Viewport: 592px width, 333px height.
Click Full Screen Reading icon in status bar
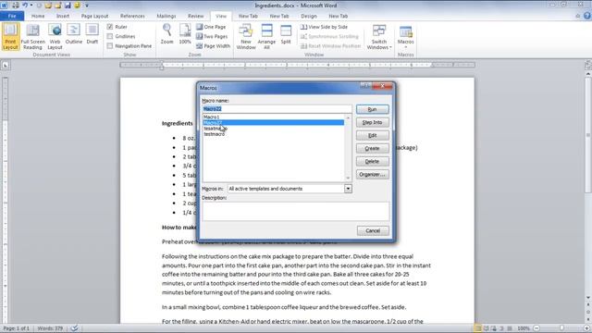tap(486, 328)
